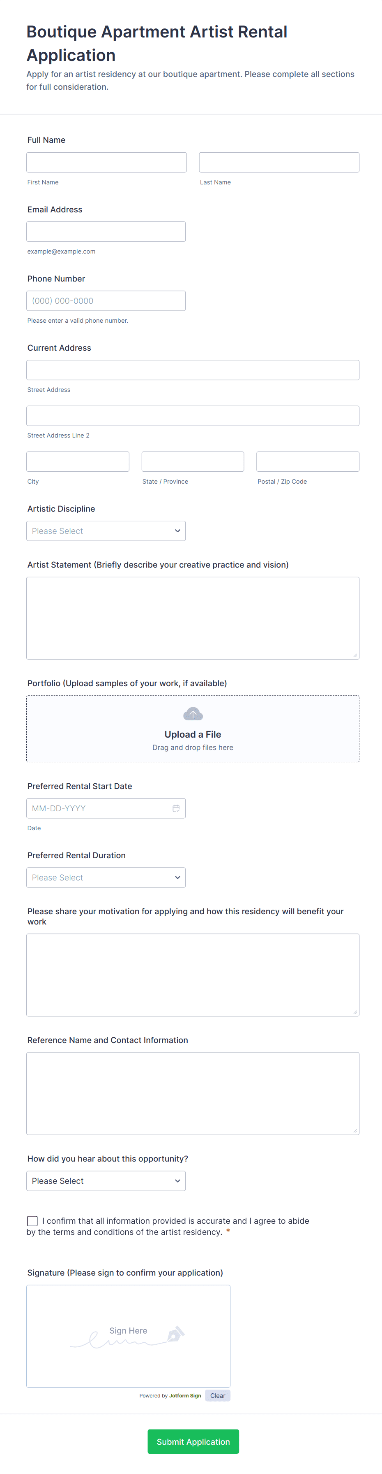The width and height of the screenshot is (382, 1474).
Task: Open the date picker calendar icon
Action: point(177,808)
